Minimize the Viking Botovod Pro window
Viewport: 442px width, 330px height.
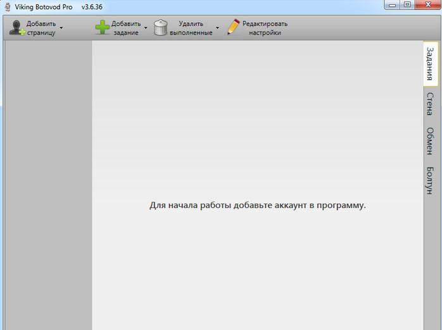pos(392,5)
